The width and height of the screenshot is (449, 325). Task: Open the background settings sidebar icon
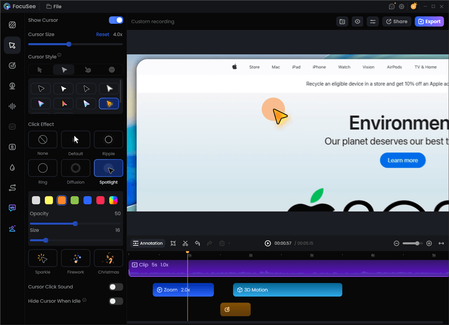click(12, 25)
